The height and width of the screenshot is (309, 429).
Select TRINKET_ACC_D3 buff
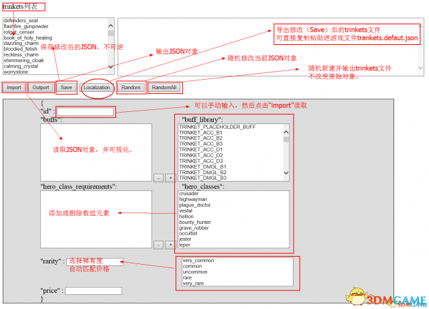coord(201,162)
